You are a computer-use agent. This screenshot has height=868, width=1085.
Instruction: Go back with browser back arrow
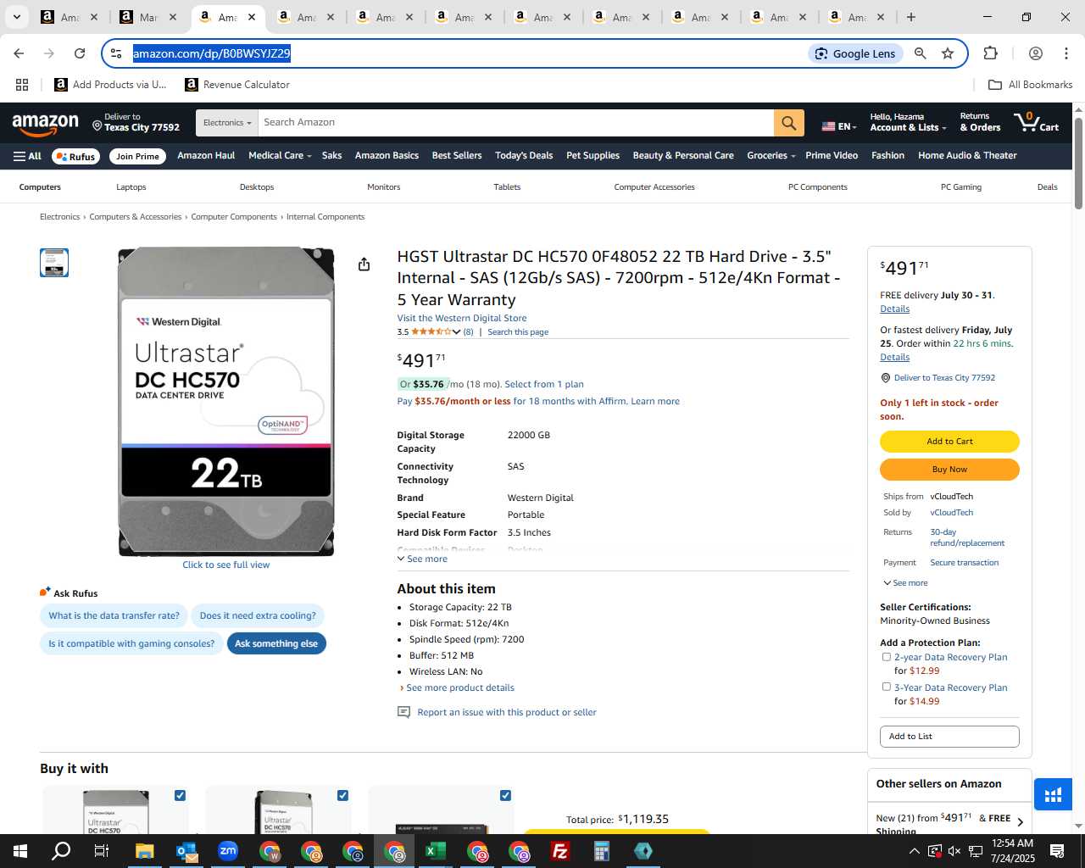pos(19,53)
